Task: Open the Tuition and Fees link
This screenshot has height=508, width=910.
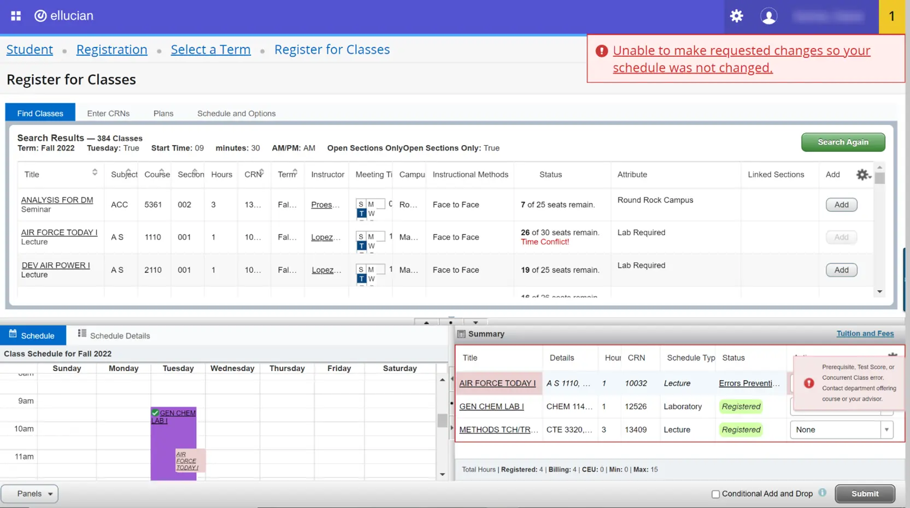Action: pyautogui.click(x=865, y=333)
